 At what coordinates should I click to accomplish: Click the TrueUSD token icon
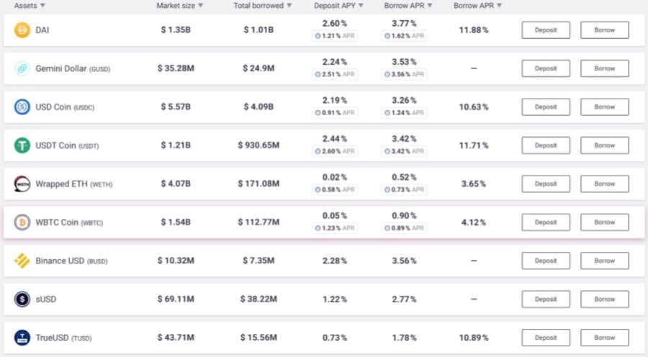22,338
